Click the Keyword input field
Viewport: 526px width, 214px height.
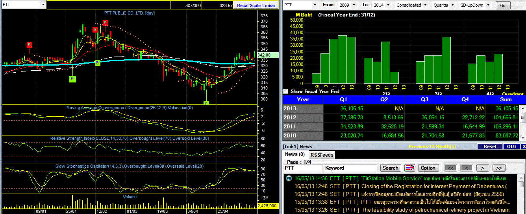[351, 168]
